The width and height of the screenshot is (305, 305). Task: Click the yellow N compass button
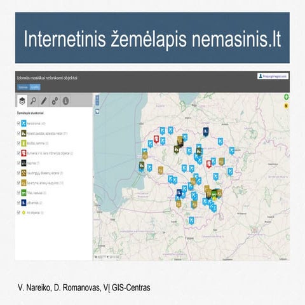pyautogui.click(x=287, y=105)
